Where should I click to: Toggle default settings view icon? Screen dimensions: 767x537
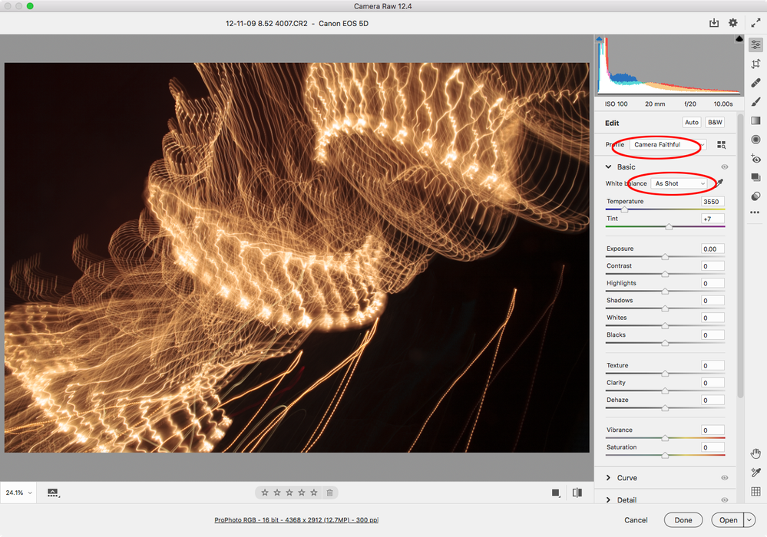[x=556, y=493]
